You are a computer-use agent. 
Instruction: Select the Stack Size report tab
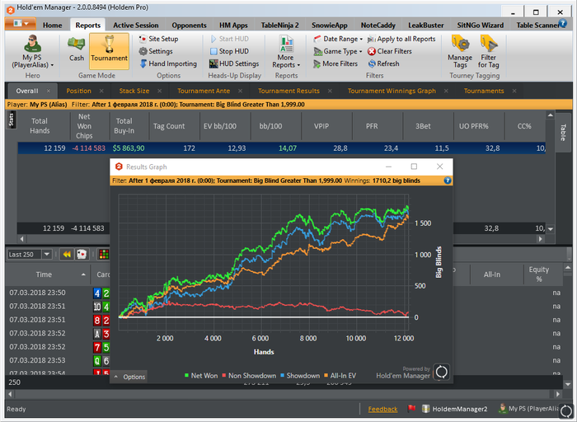(134, 91)
